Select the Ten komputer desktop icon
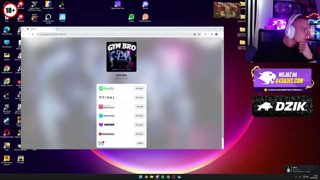Image resolution: width=320 pixels, height=180 pixels. point(7,44)
